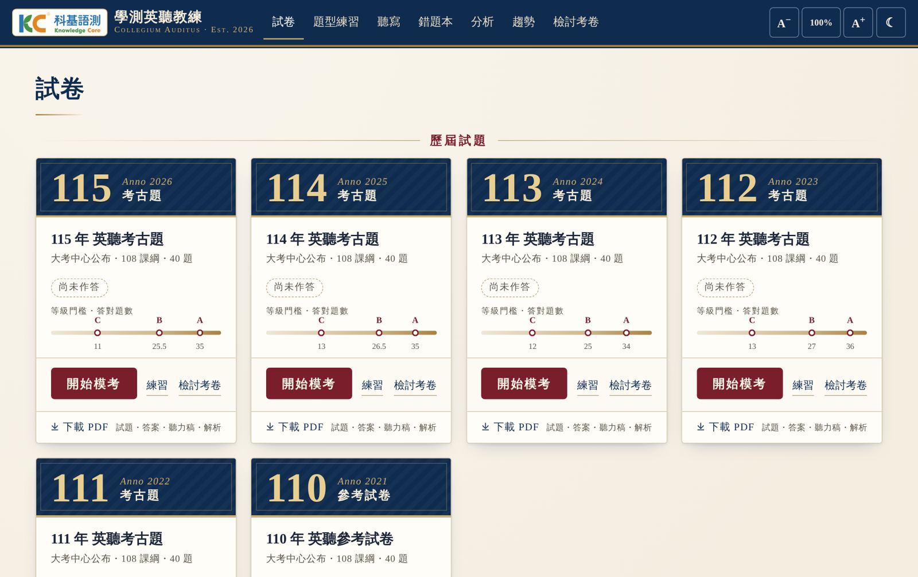Open the 試卷 tab

283,22
